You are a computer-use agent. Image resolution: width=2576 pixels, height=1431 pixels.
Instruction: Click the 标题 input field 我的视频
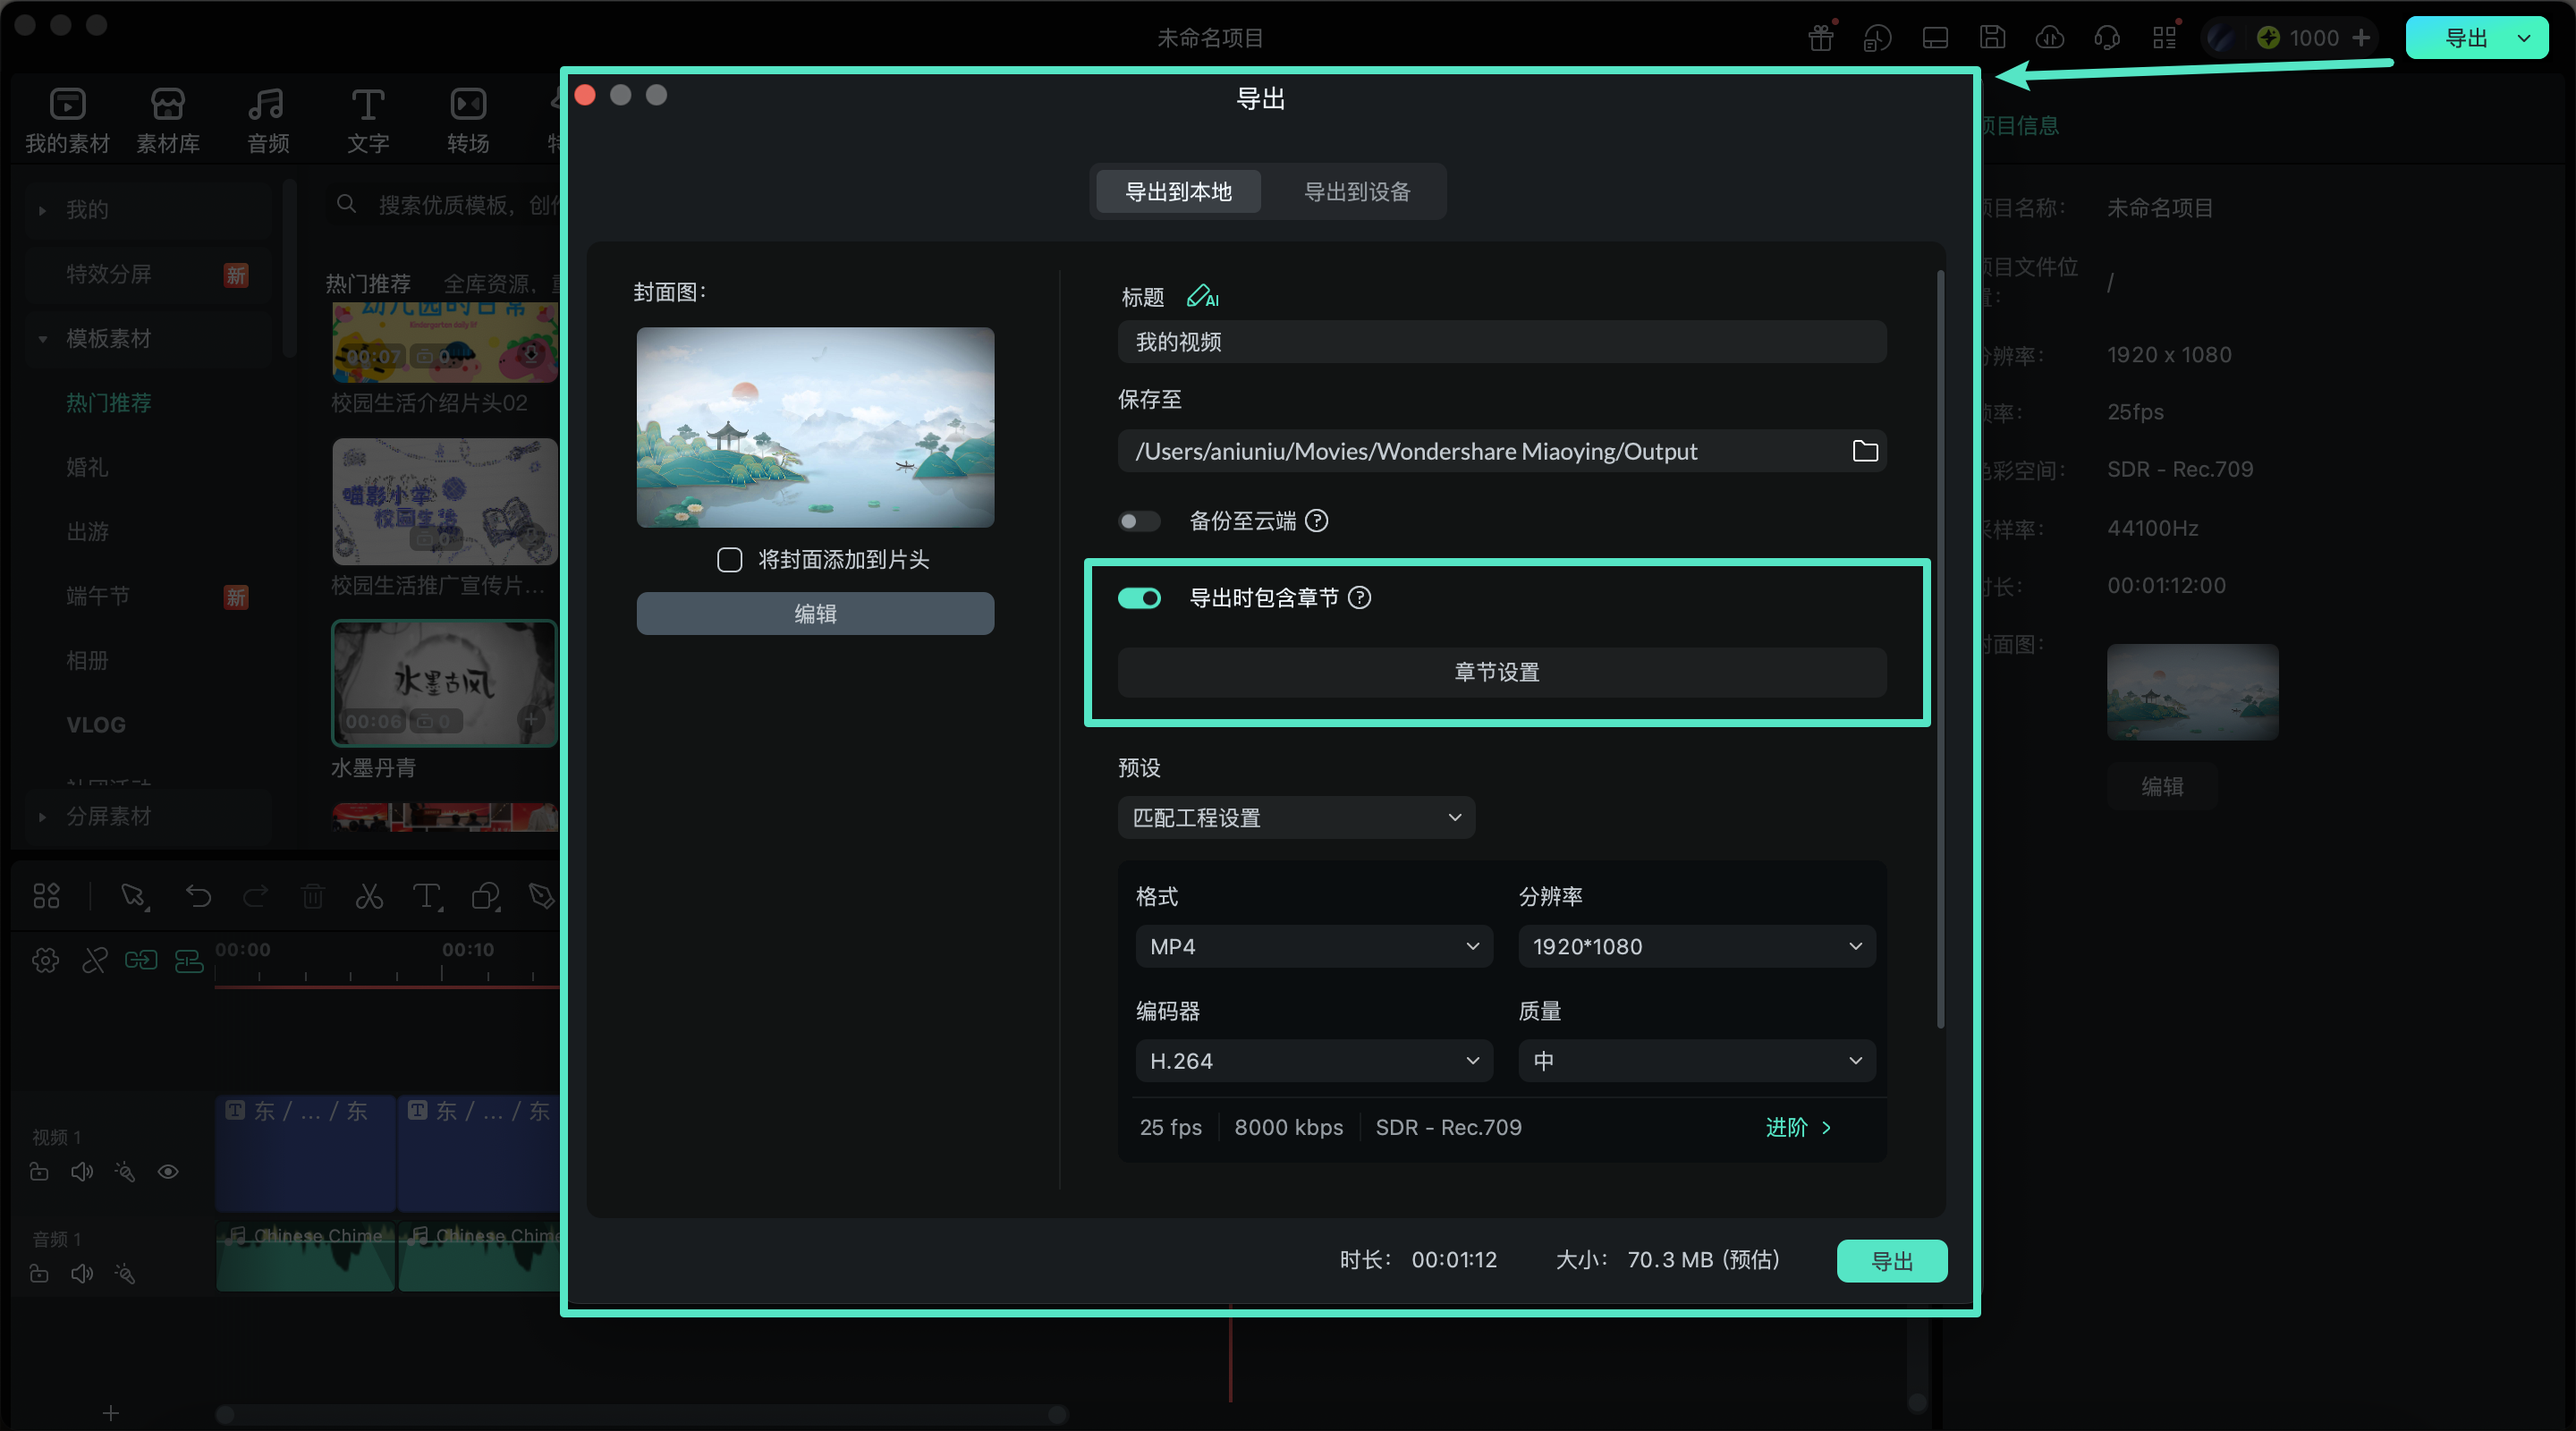pyautogui.click(x=1502, y=342)
